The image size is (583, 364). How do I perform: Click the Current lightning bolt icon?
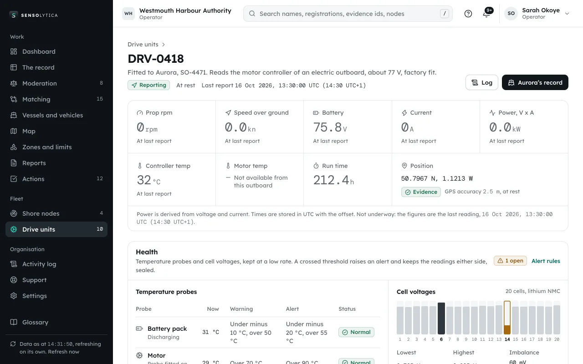click(404, 113)
